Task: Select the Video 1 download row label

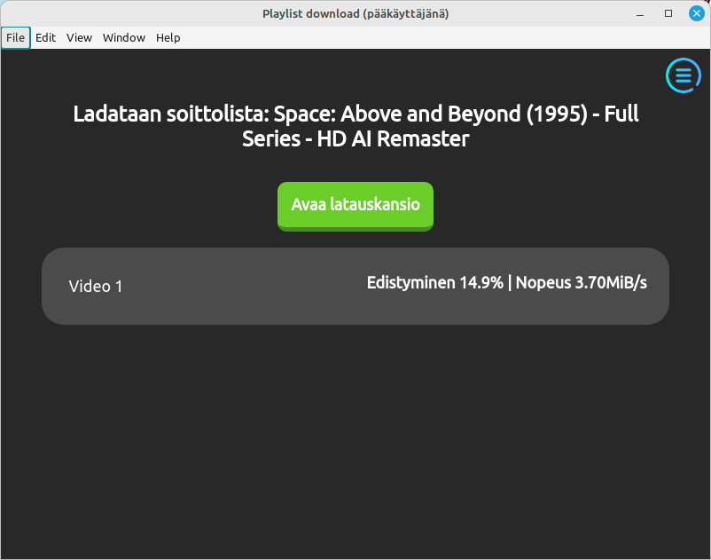Action: click(x=96, y=287)
